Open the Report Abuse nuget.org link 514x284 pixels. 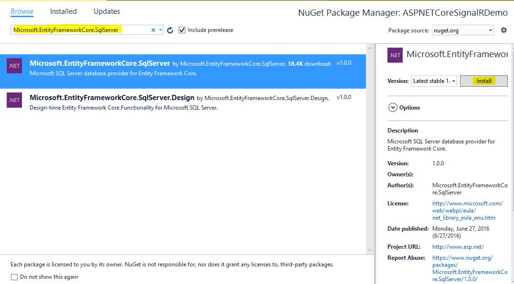(x=470, y=268)
